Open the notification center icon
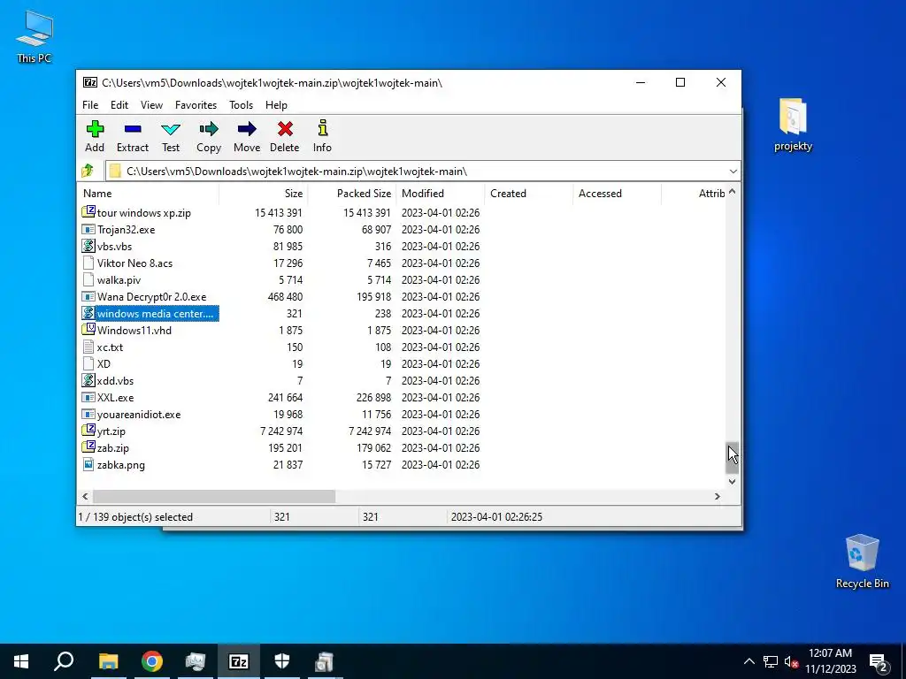Image resolution: width=906 pixels, height=679 pixels. tap(878, 662)
